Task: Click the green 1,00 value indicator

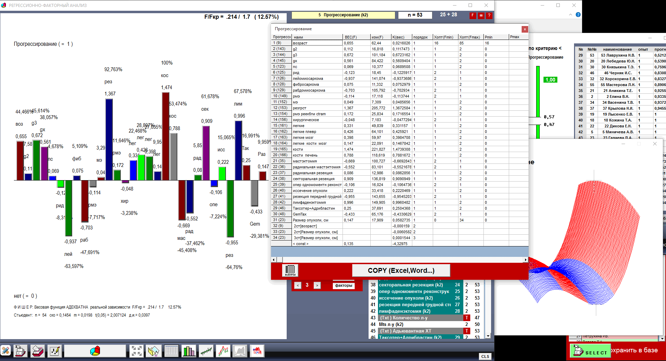Action: (550, 80)
